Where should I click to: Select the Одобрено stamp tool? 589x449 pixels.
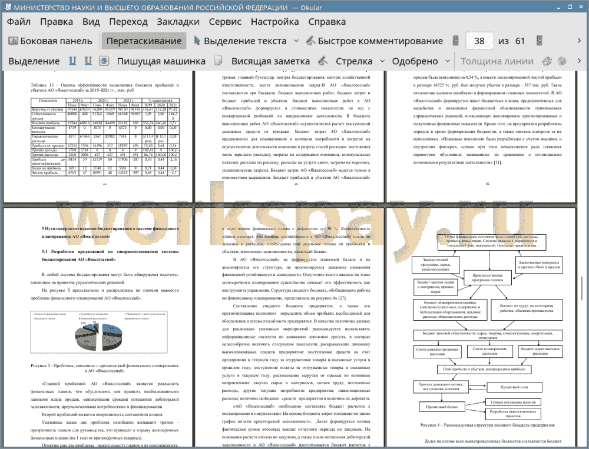coord(415,61)
